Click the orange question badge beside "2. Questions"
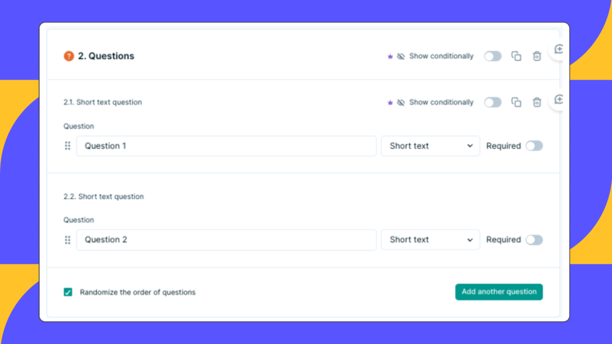The height and width of the screenshot is (344, 612). click(x=69, y=56)
